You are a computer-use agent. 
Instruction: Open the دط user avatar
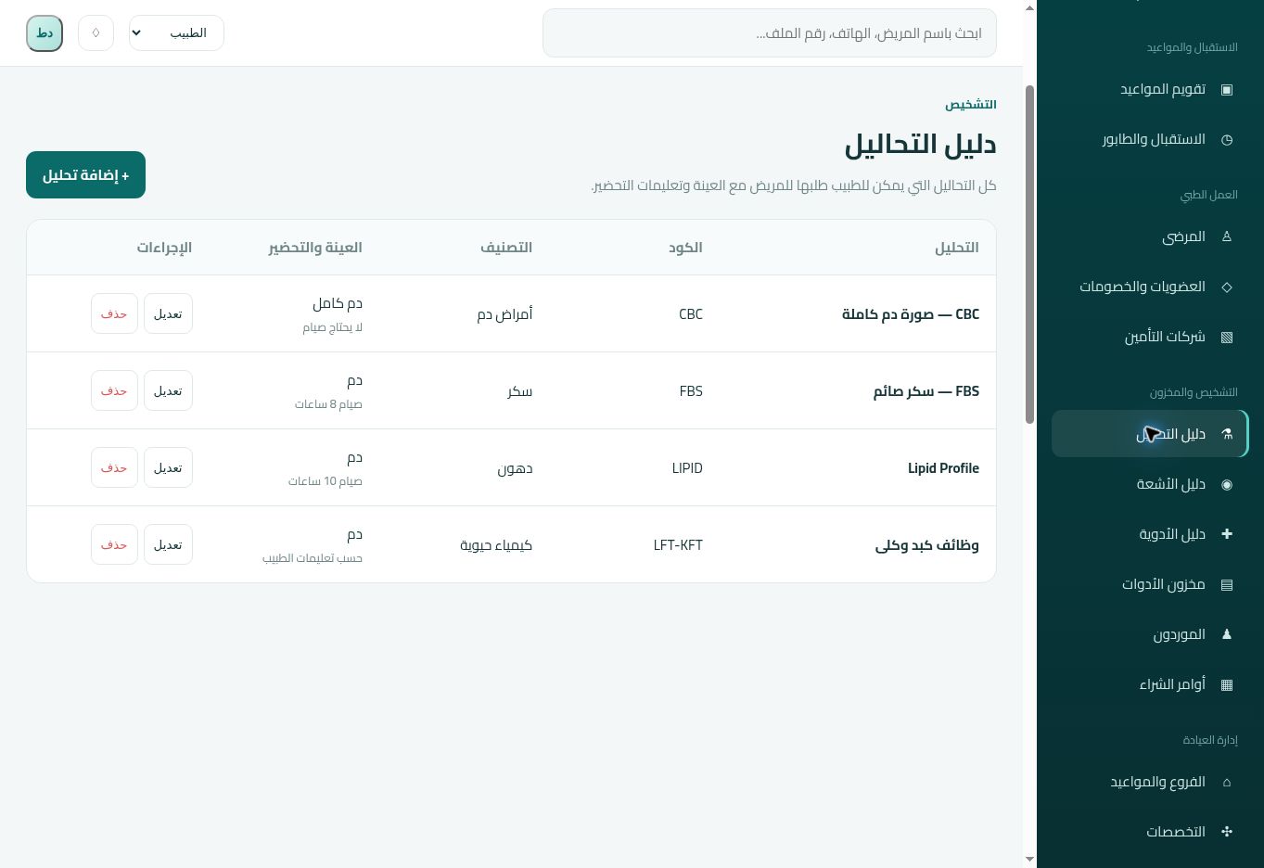point(45,33)
